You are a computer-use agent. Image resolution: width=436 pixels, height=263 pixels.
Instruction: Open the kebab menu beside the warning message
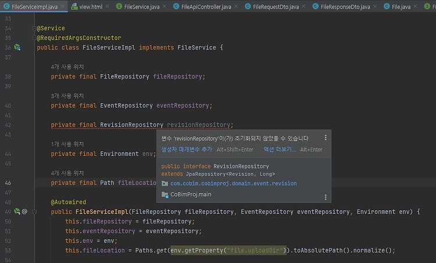tap(326, 137)
